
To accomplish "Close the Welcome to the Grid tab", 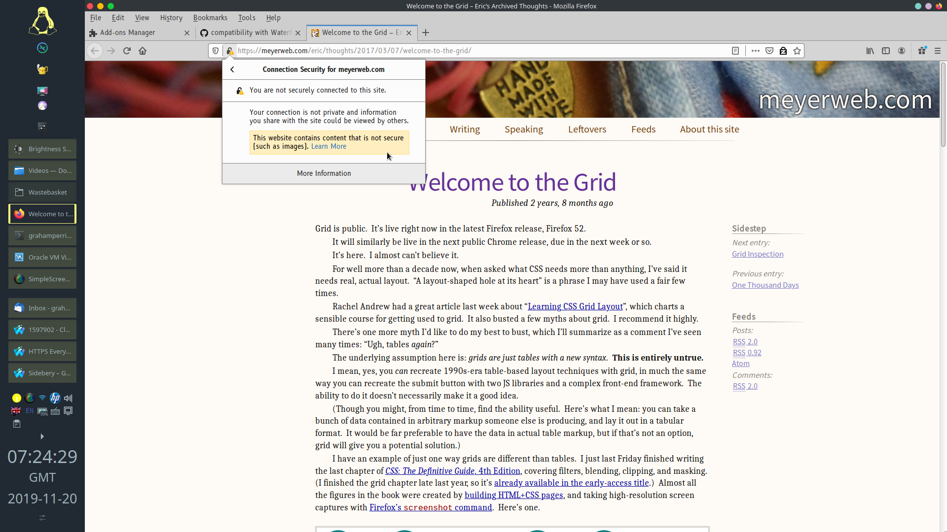I will click(x=409, y=33).
